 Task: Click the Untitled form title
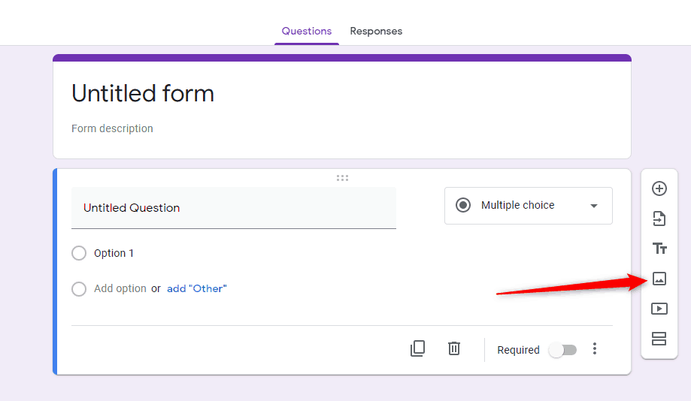(143, 94)
